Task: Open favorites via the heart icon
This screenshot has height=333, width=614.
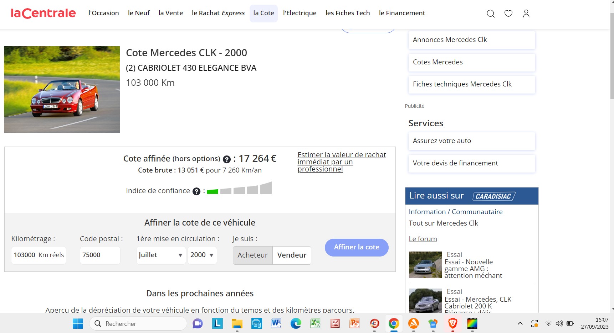Action: tap(508, 14)
